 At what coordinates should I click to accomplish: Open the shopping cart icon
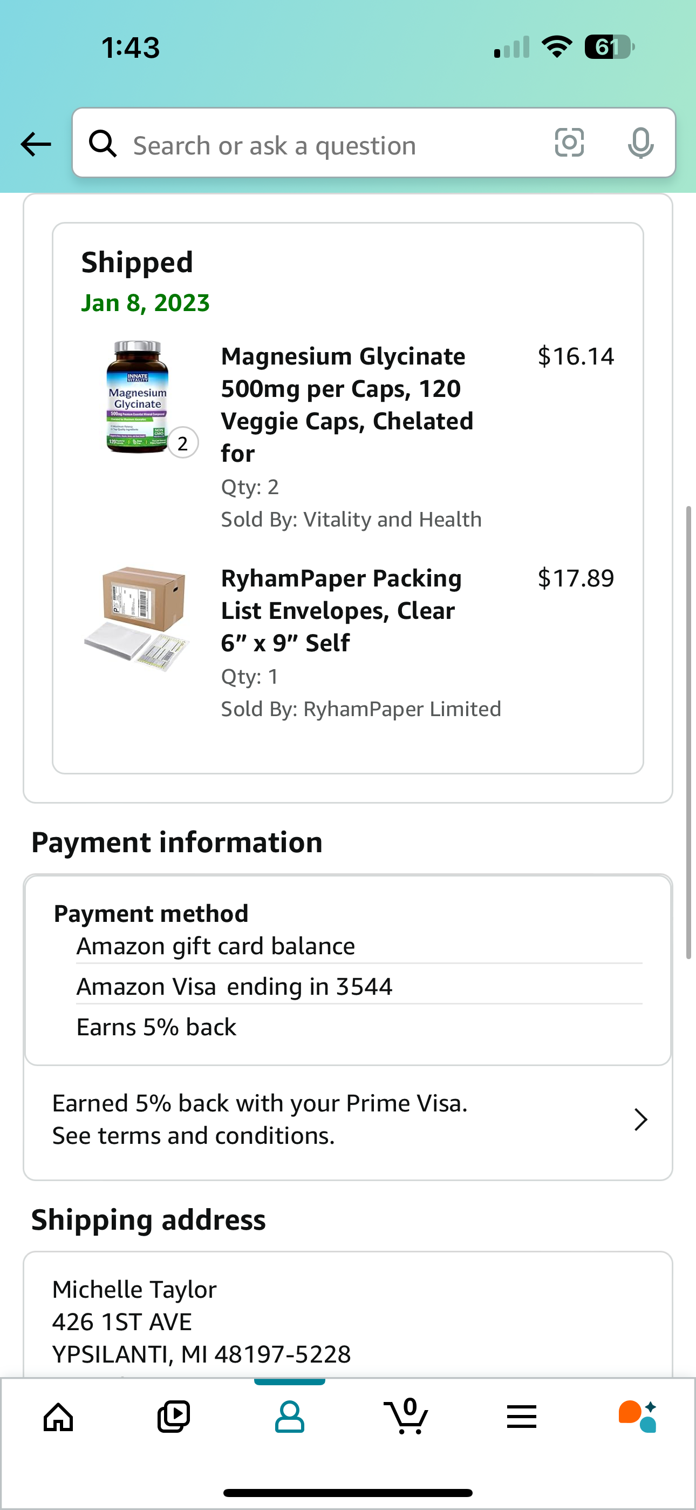point(406,1416)
